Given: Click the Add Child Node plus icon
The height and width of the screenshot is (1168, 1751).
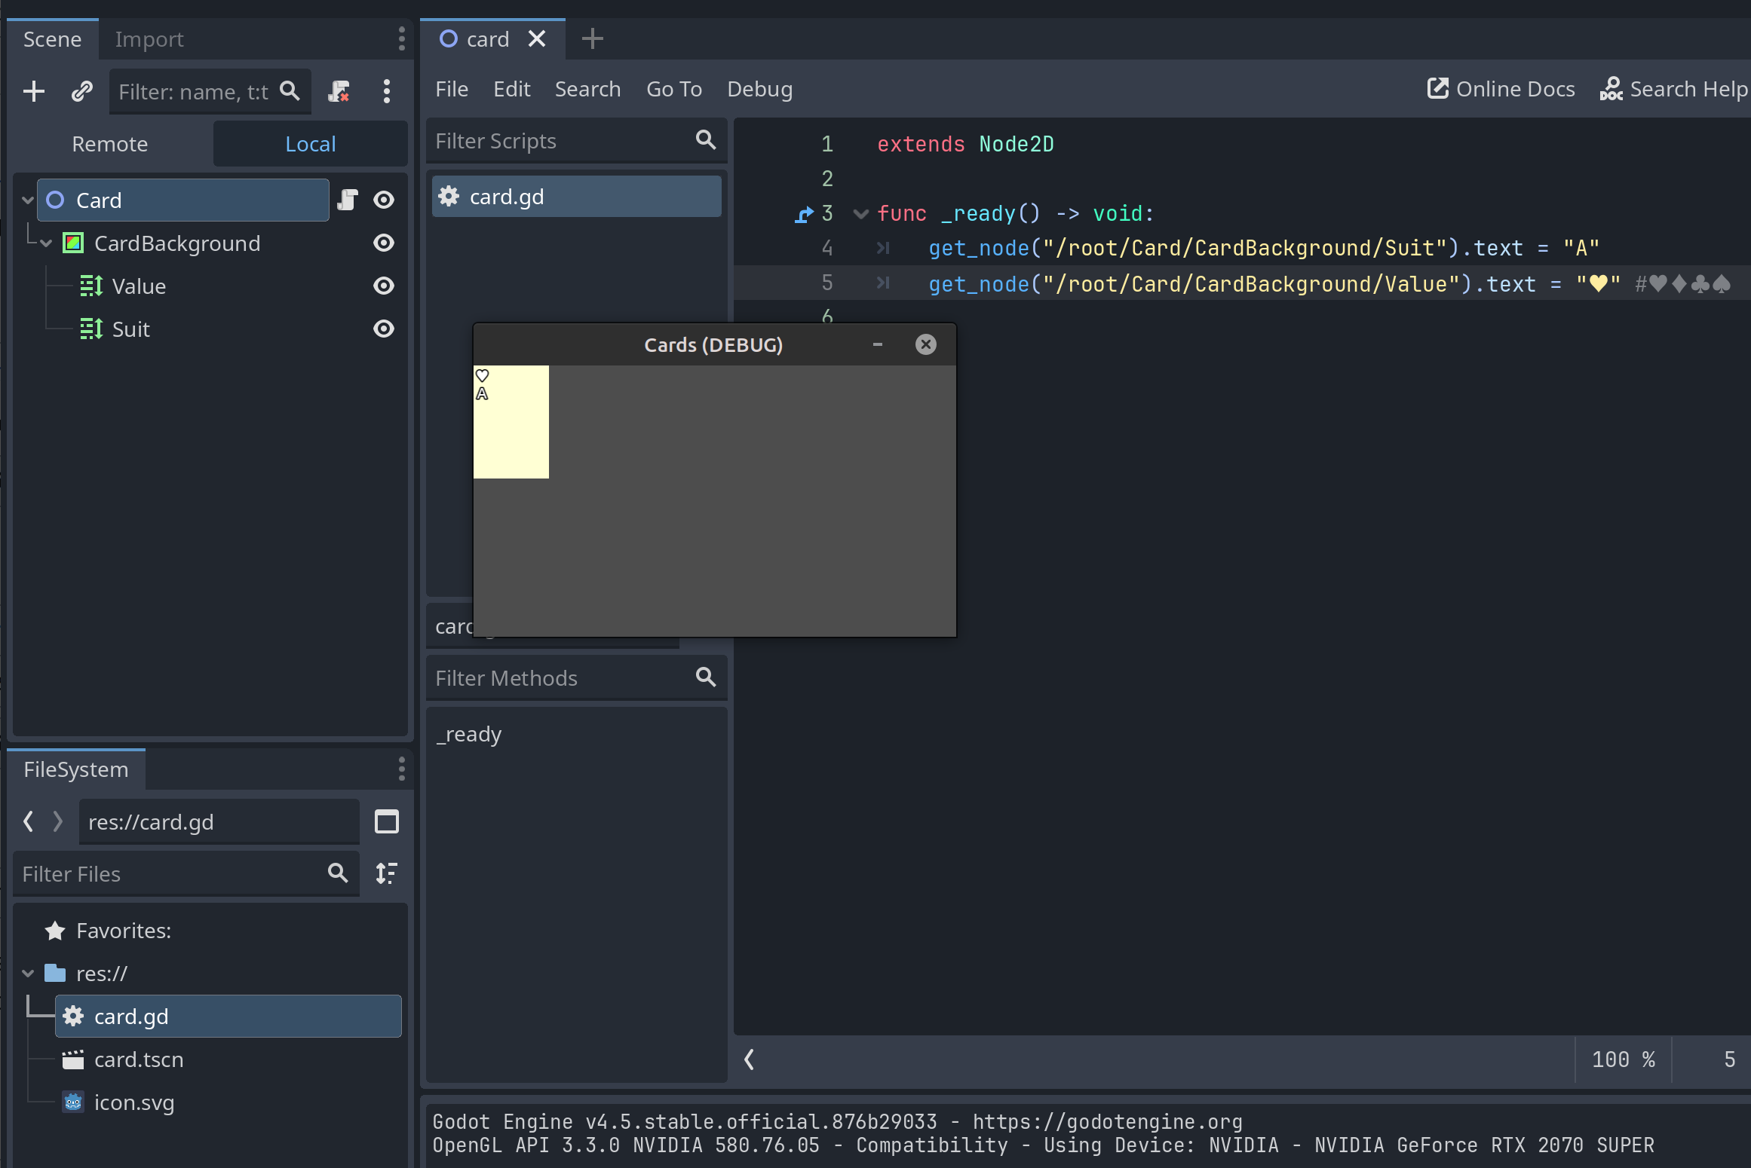Looking at the screenshot, I should [34, 91].
